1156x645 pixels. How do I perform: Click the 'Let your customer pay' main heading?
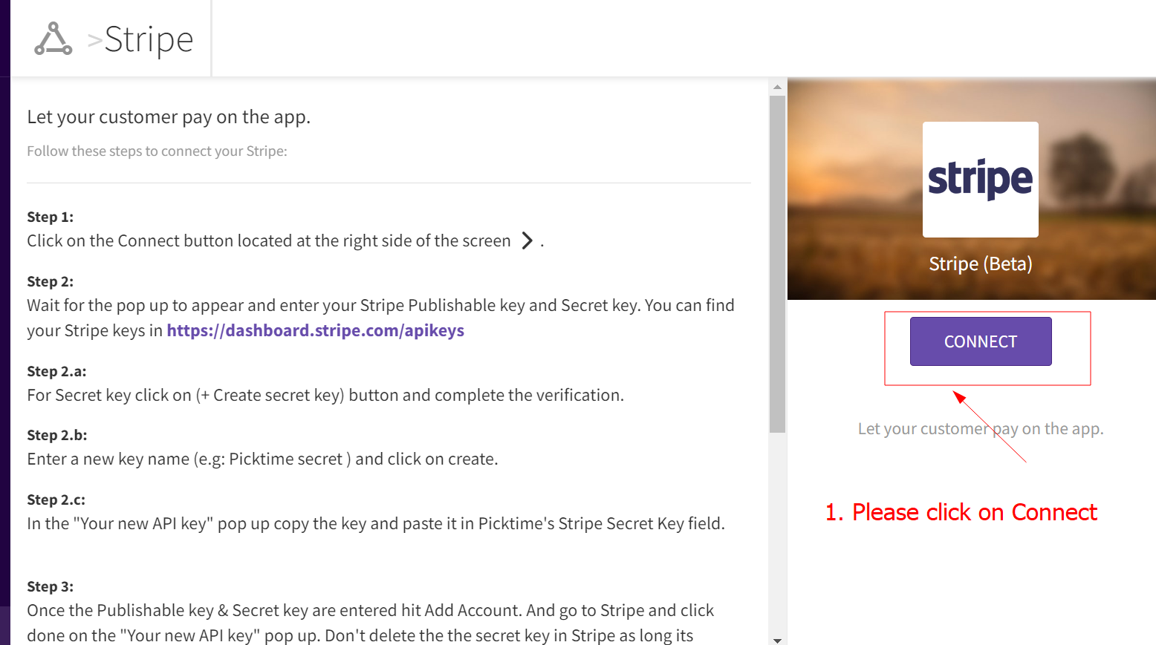(169, 117)
